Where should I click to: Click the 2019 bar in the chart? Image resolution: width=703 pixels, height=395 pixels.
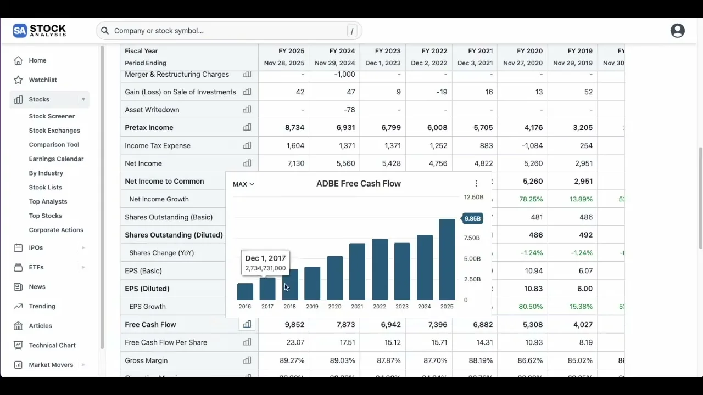coord(313,284)
